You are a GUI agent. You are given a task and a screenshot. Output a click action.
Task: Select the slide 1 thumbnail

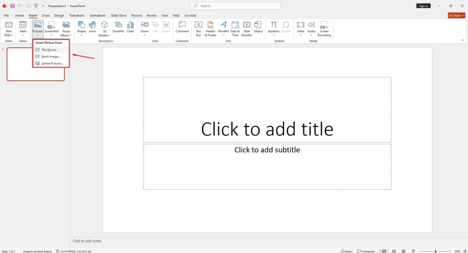36,64
